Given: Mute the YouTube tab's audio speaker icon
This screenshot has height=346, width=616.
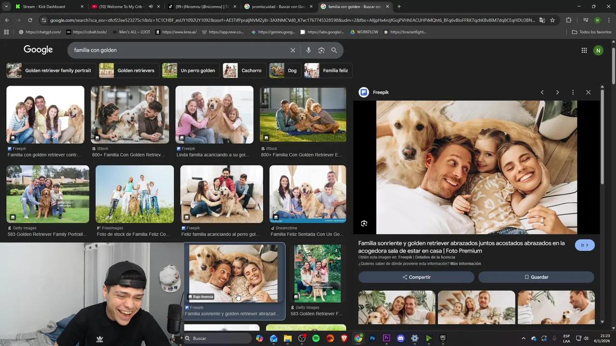Looking at the screenshot, I should [151, 7].
